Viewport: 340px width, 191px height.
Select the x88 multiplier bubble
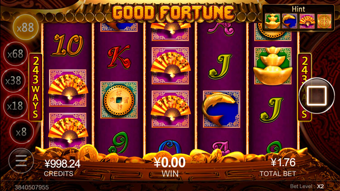(x=25, y=28)
